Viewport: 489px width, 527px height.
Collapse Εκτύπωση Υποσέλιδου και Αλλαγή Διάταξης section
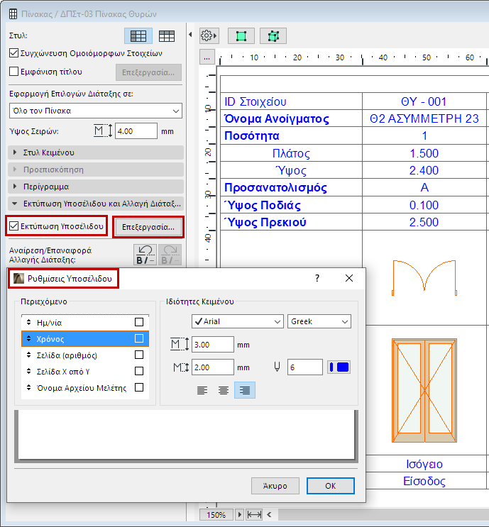[x=96, y=204]
